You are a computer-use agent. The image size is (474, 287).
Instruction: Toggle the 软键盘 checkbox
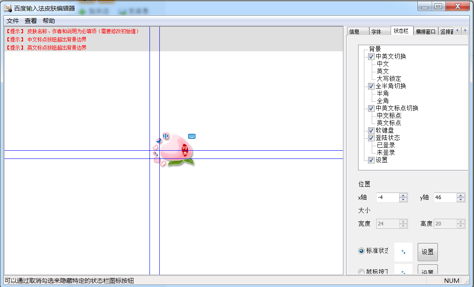coord(371,131)
